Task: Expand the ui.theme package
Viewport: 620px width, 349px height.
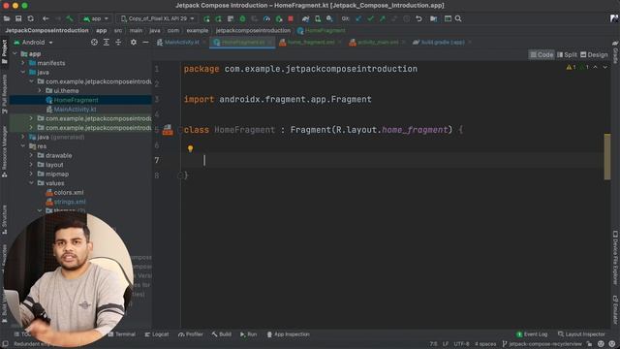Action: pyautogui.click(x=40, y=90)
